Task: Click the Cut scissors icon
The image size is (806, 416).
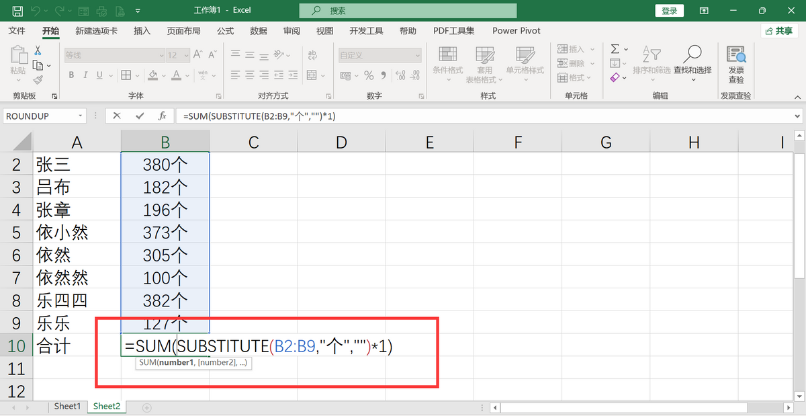Action: [38, 51]
